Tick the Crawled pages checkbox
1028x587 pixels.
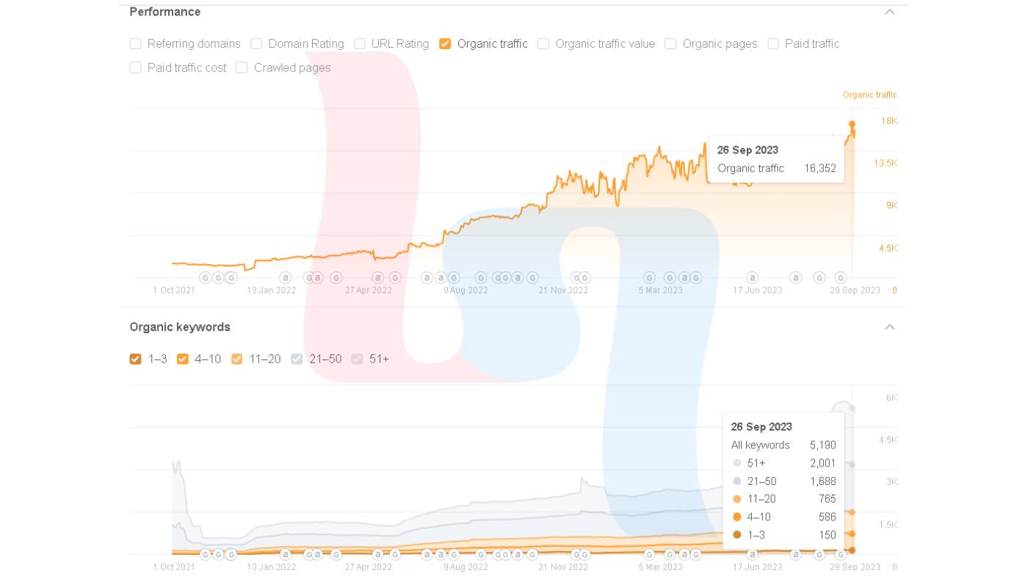[242, 68]
